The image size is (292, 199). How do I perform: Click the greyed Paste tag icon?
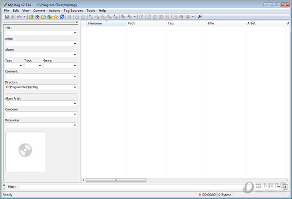(x=83, y=17)
